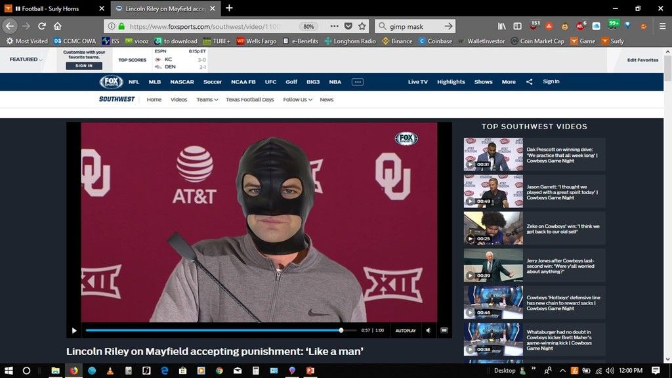Click the share icon in Fox Sports nav
The width and height of the screenshot is (672, 378).
pos(529,82)
